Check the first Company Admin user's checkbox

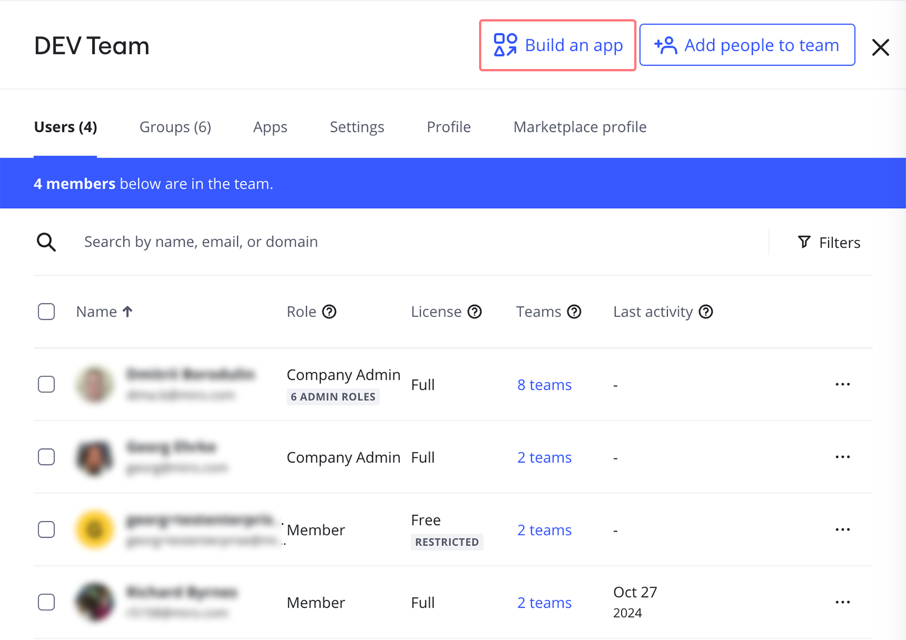pos(46,384)
